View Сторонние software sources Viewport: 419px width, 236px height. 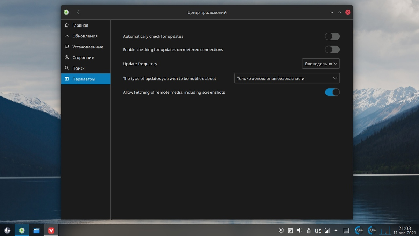click(x=83, y=57)
